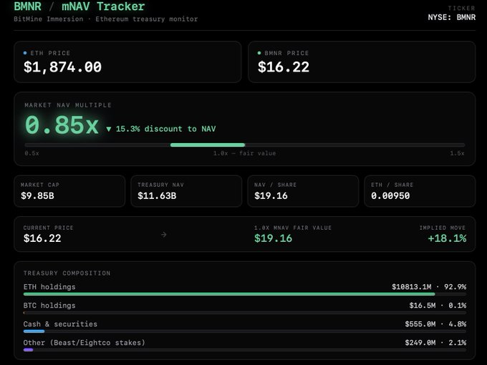Click the TREASURY NAV label
The width and height of the screenshot is (487, 365).
160,185
